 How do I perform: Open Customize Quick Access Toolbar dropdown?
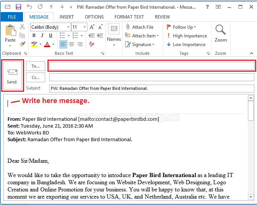click(x=71, y=7)
